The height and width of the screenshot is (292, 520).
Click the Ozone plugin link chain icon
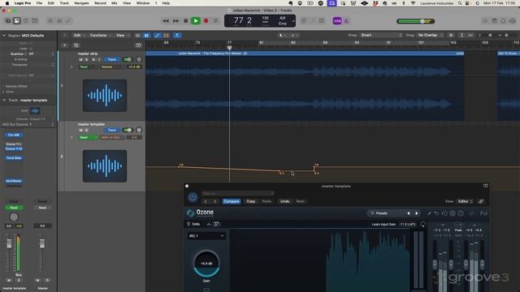click(x=481, y=201)
